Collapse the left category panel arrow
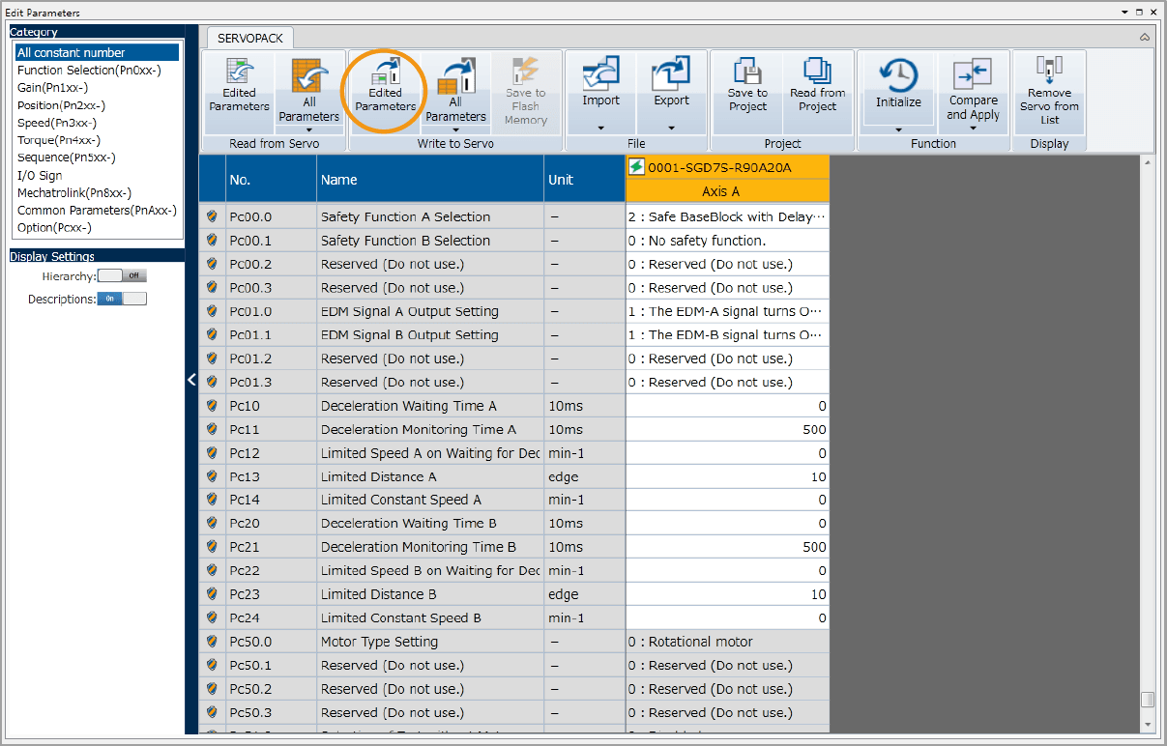1167x746 pixels. tap(191, 380)
